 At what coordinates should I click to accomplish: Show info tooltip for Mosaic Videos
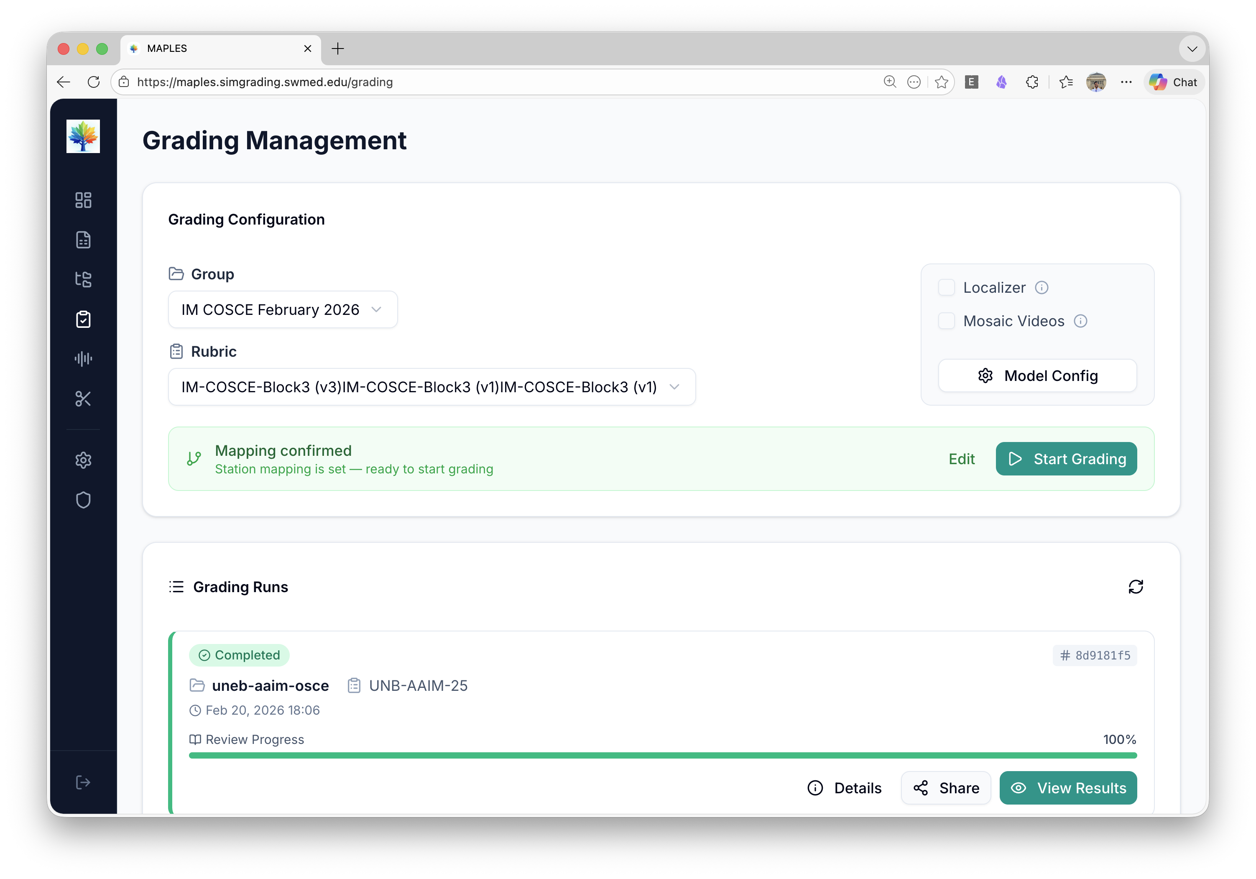[1080, 321]
